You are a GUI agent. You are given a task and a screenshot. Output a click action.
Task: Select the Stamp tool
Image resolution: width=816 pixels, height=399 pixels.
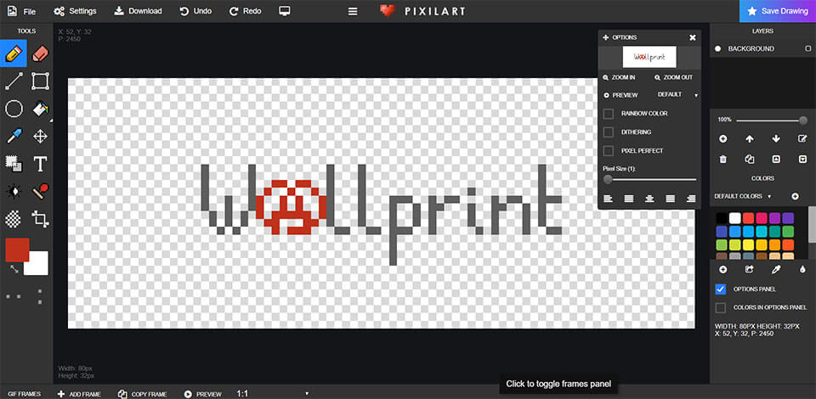pyautogui.click(x=14, y=164)
